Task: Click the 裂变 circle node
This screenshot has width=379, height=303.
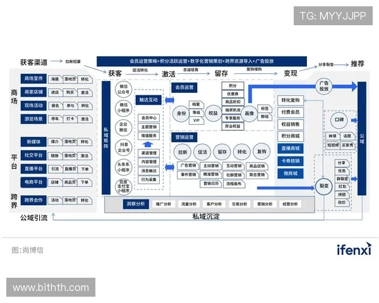Action: tap(323, 187)
